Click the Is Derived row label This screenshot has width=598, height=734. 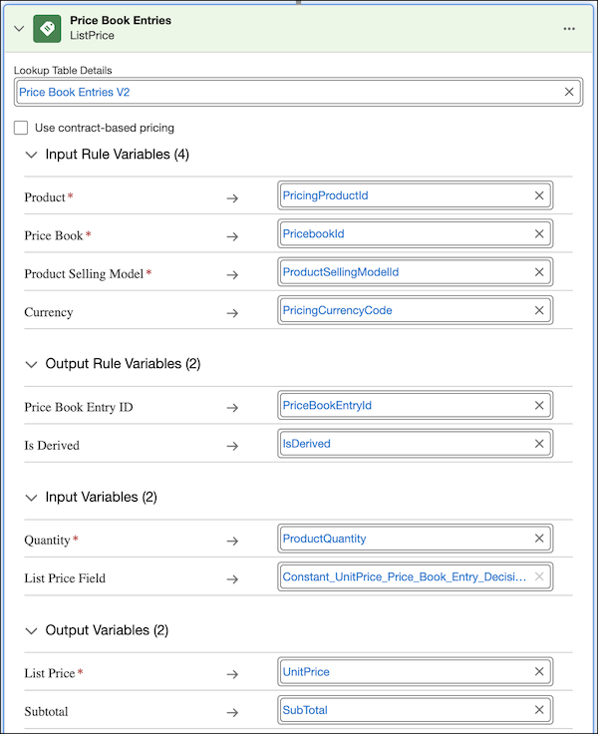point(52,445)
